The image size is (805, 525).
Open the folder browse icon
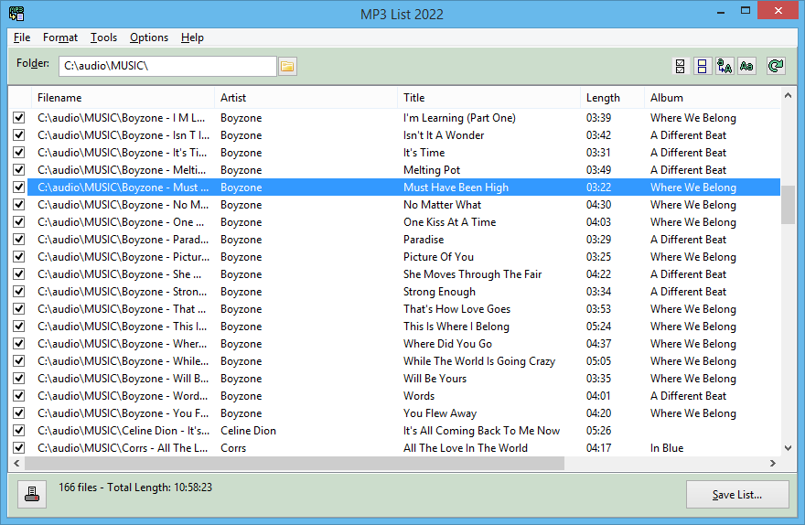[287, 66]
